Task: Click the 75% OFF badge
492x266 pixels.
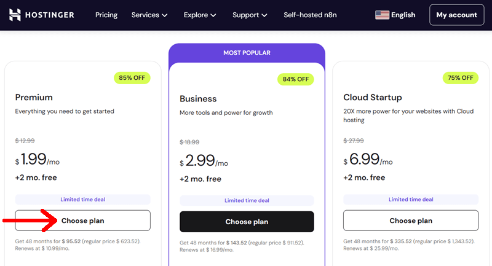Action: (x=460, y=77)
